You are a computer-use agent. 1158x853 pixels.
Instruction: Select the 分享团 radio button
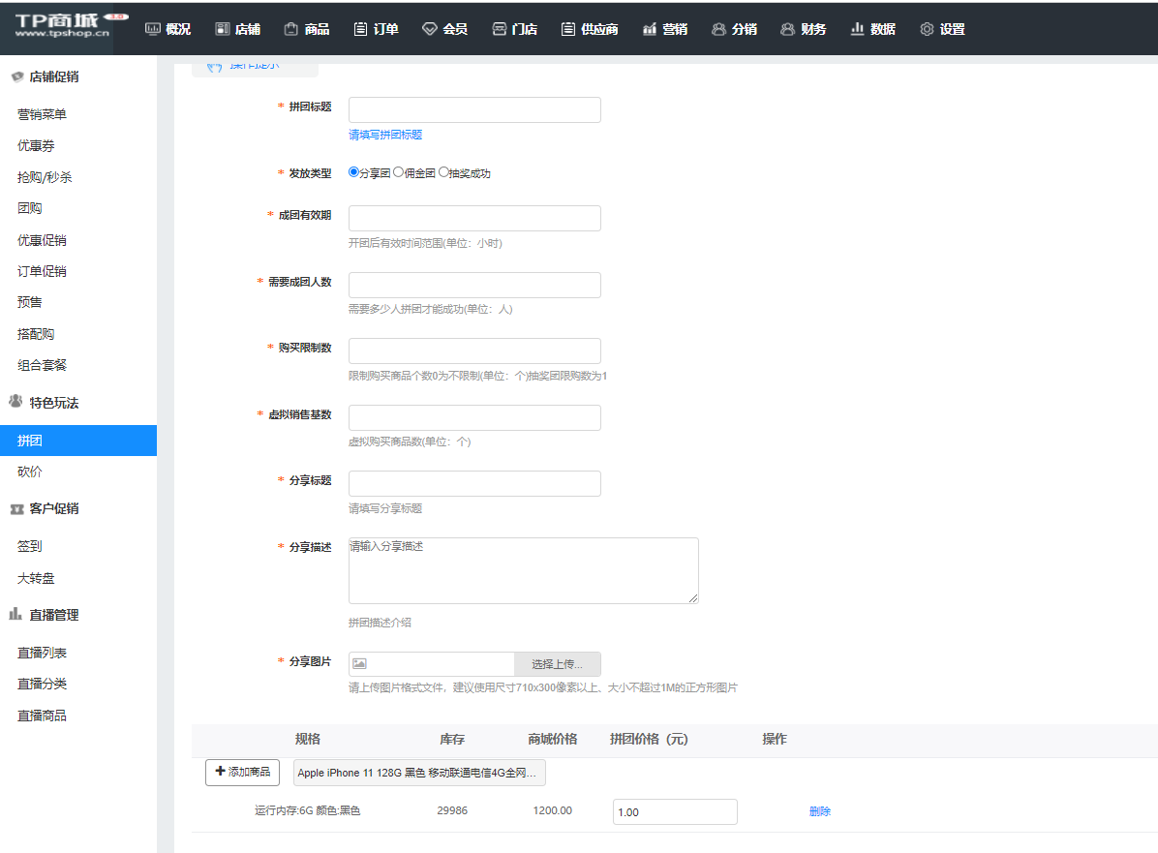pyautogui.click(x=353, y=172)
